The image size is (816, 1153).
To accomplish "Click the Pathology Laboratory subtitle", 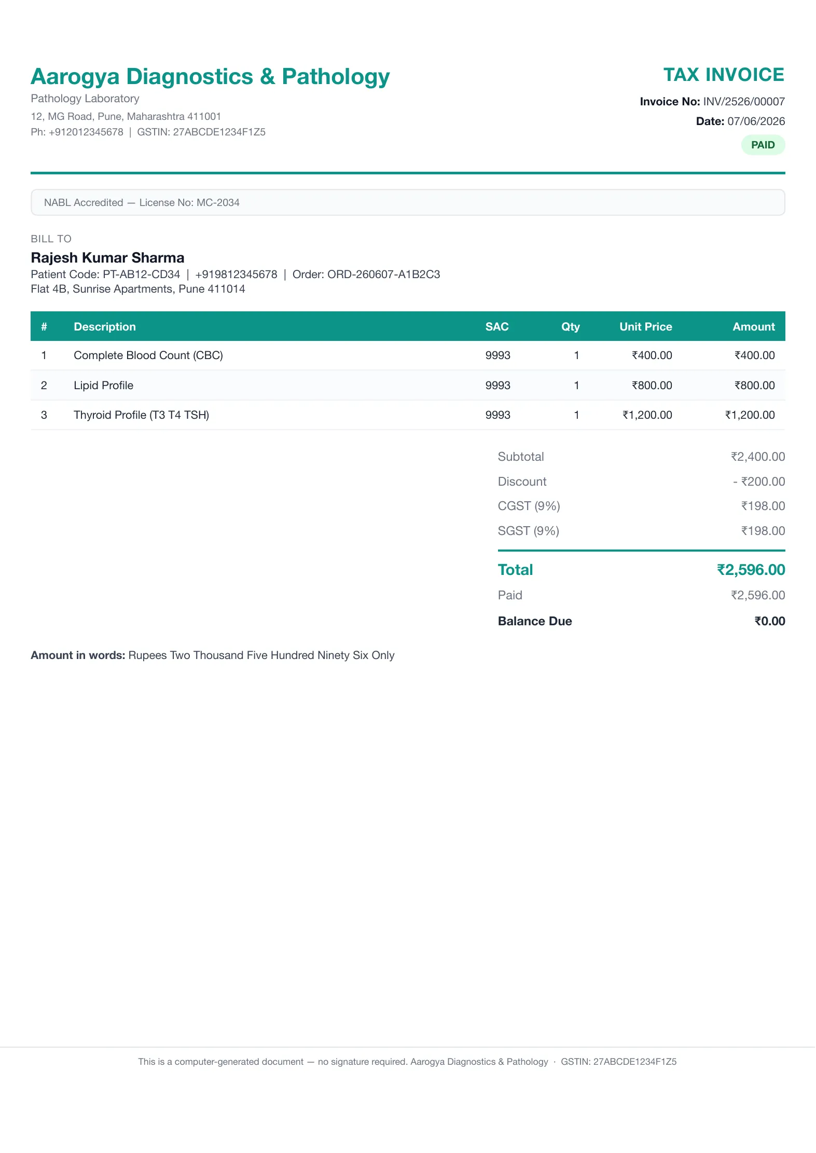I will [x=85, y=99].
